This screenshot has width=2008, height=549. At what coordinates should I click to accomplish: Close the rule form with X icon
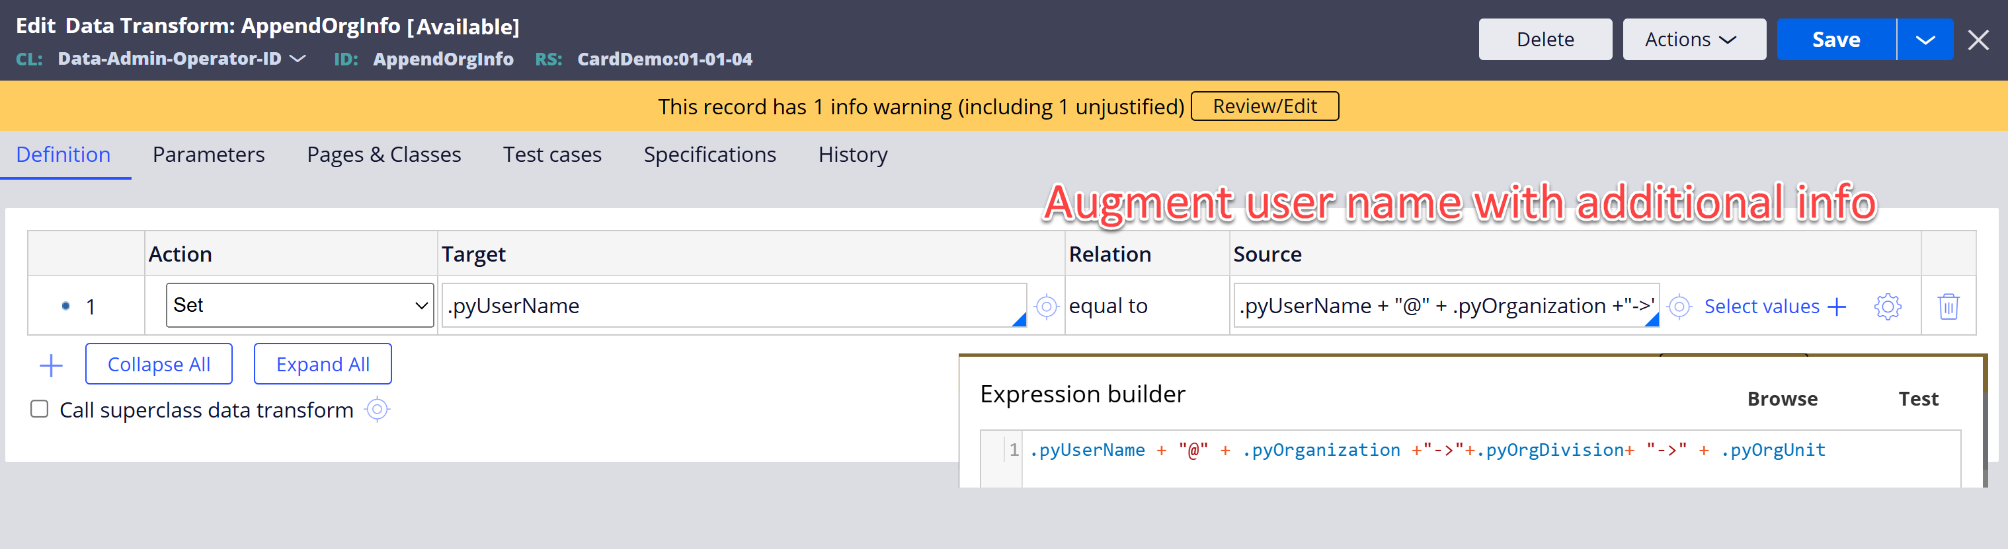tap(1978, 40)
